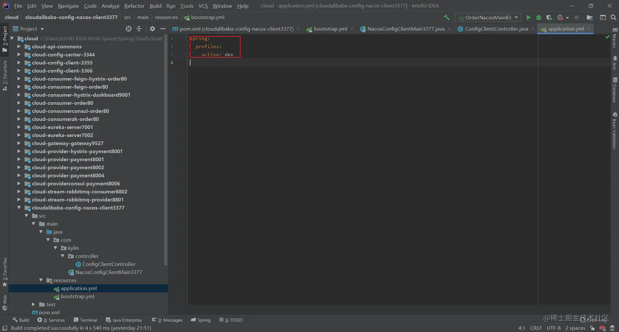Click the 2 spaces indent widget
The width and height of the screenshot is (619, 332).
coord(575,328)
